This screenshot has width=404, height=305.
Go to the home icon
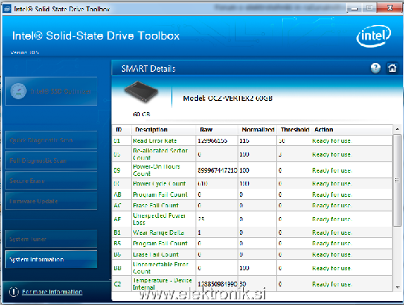(x=392, y=69)
